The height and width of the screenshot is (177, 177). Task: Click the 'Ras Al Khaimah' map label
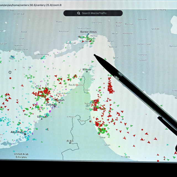pyautogui.click(x=77, y=85)
